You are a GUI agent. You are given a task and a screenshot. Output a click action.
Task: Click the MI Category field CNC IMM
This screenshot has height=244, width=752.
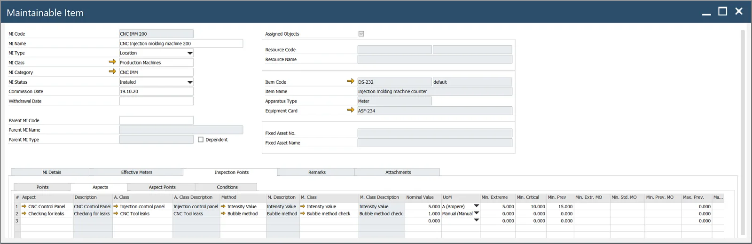coord(157,72)
